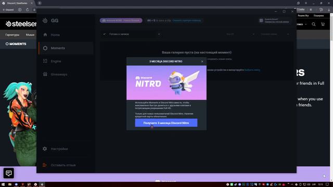Open File Explorer from taskbar
Screen dimensions: 333x187
(10, 184)
